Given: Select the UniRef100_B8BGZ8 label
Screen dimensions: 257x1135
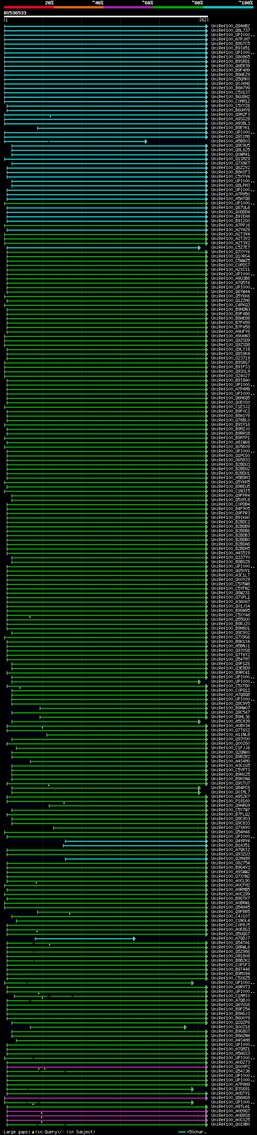Looking at the screenshot, I should coord(230,562).
